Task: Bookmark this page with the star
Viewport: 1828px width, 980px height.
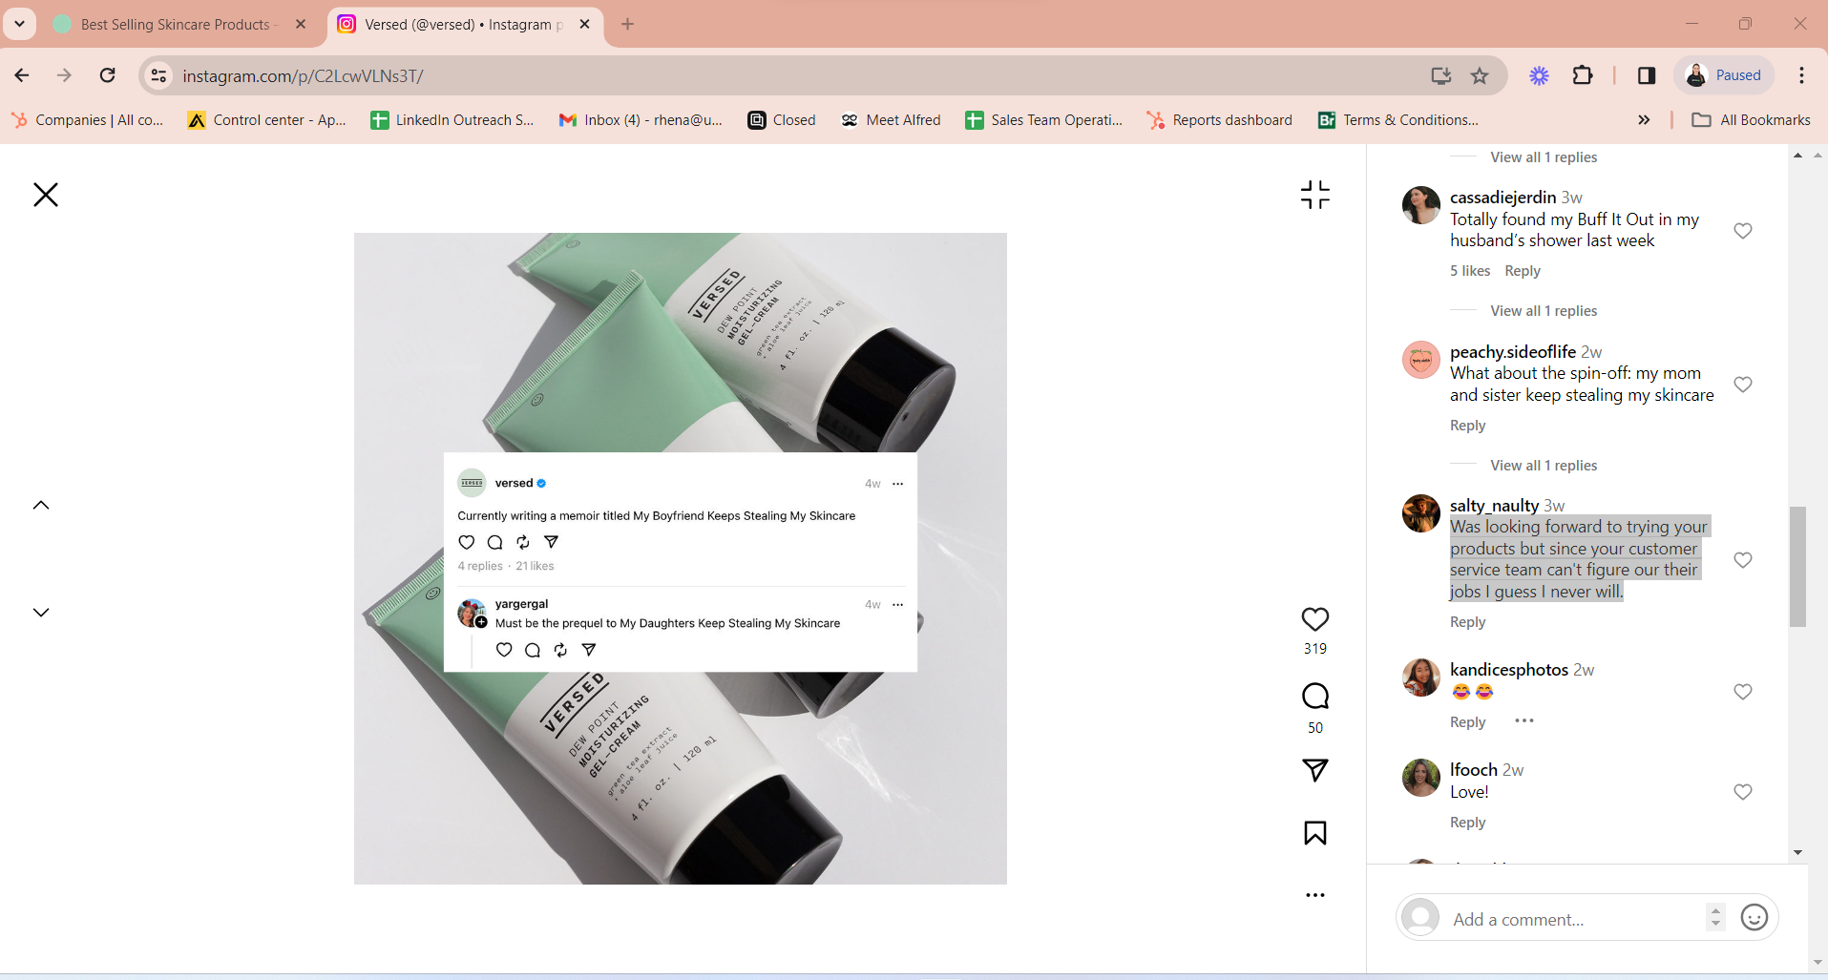Action: [1480, 75]
